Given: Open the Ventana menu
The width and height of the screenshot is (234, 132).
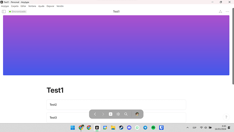Looking at the screenshot, I should 32,6.
